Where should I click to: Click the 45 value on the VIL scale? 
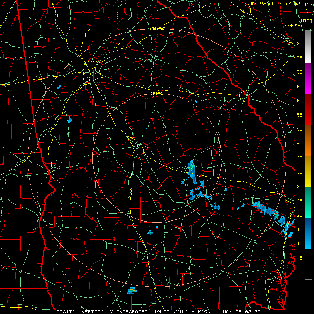coord(300,144)
